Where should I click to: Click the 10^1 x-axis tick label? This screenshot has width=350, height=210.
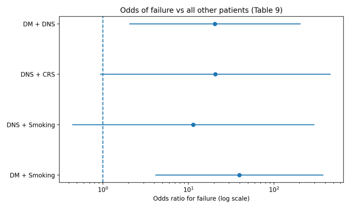[x=188, y=189]
